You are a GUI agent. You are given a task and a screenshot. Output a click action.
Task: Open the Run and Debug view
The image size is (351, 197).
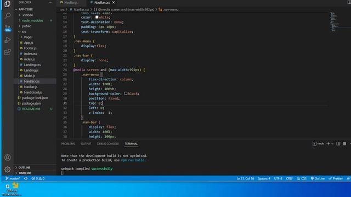[x=7, y=40]
